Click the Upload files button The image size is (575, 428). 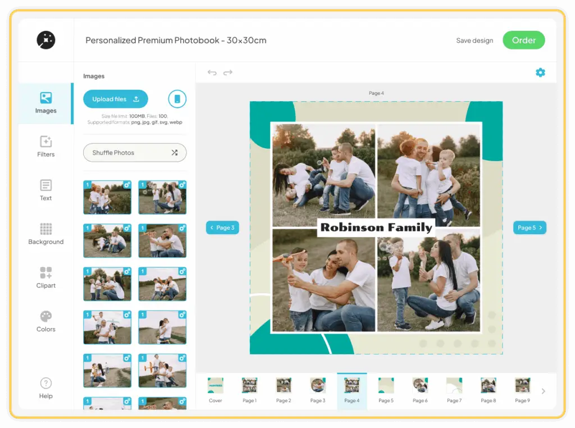point(116,99)
